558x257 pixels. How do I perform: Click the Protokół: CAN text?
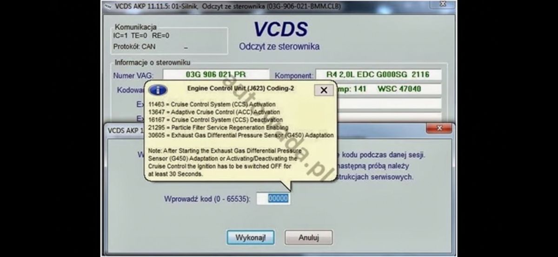click(134, 46)
